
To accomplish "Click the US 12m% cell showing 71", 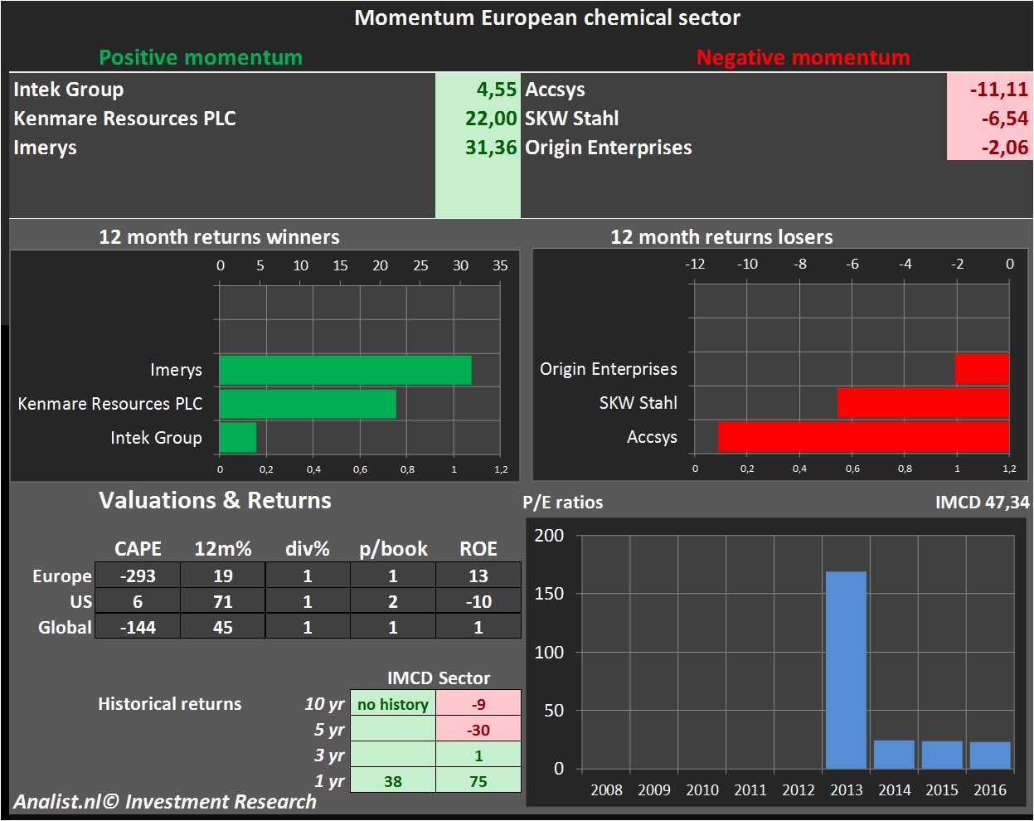I will click(222, 601).
